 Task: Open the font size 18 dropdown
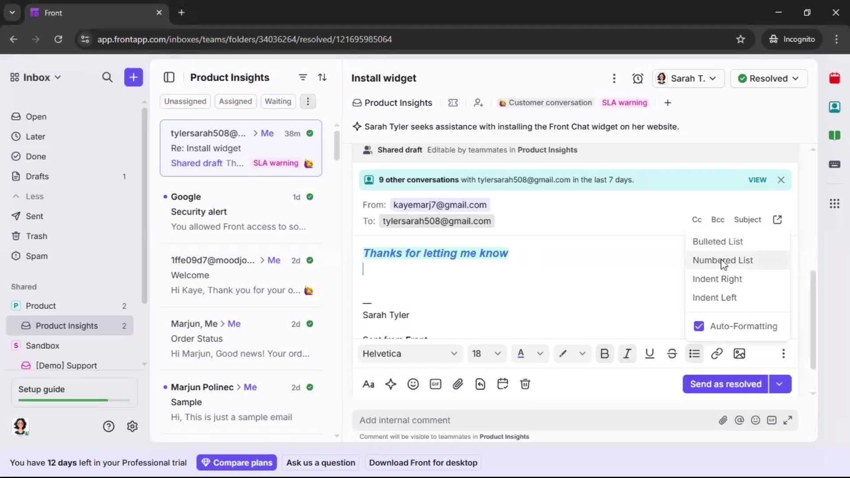coord(486,354)
